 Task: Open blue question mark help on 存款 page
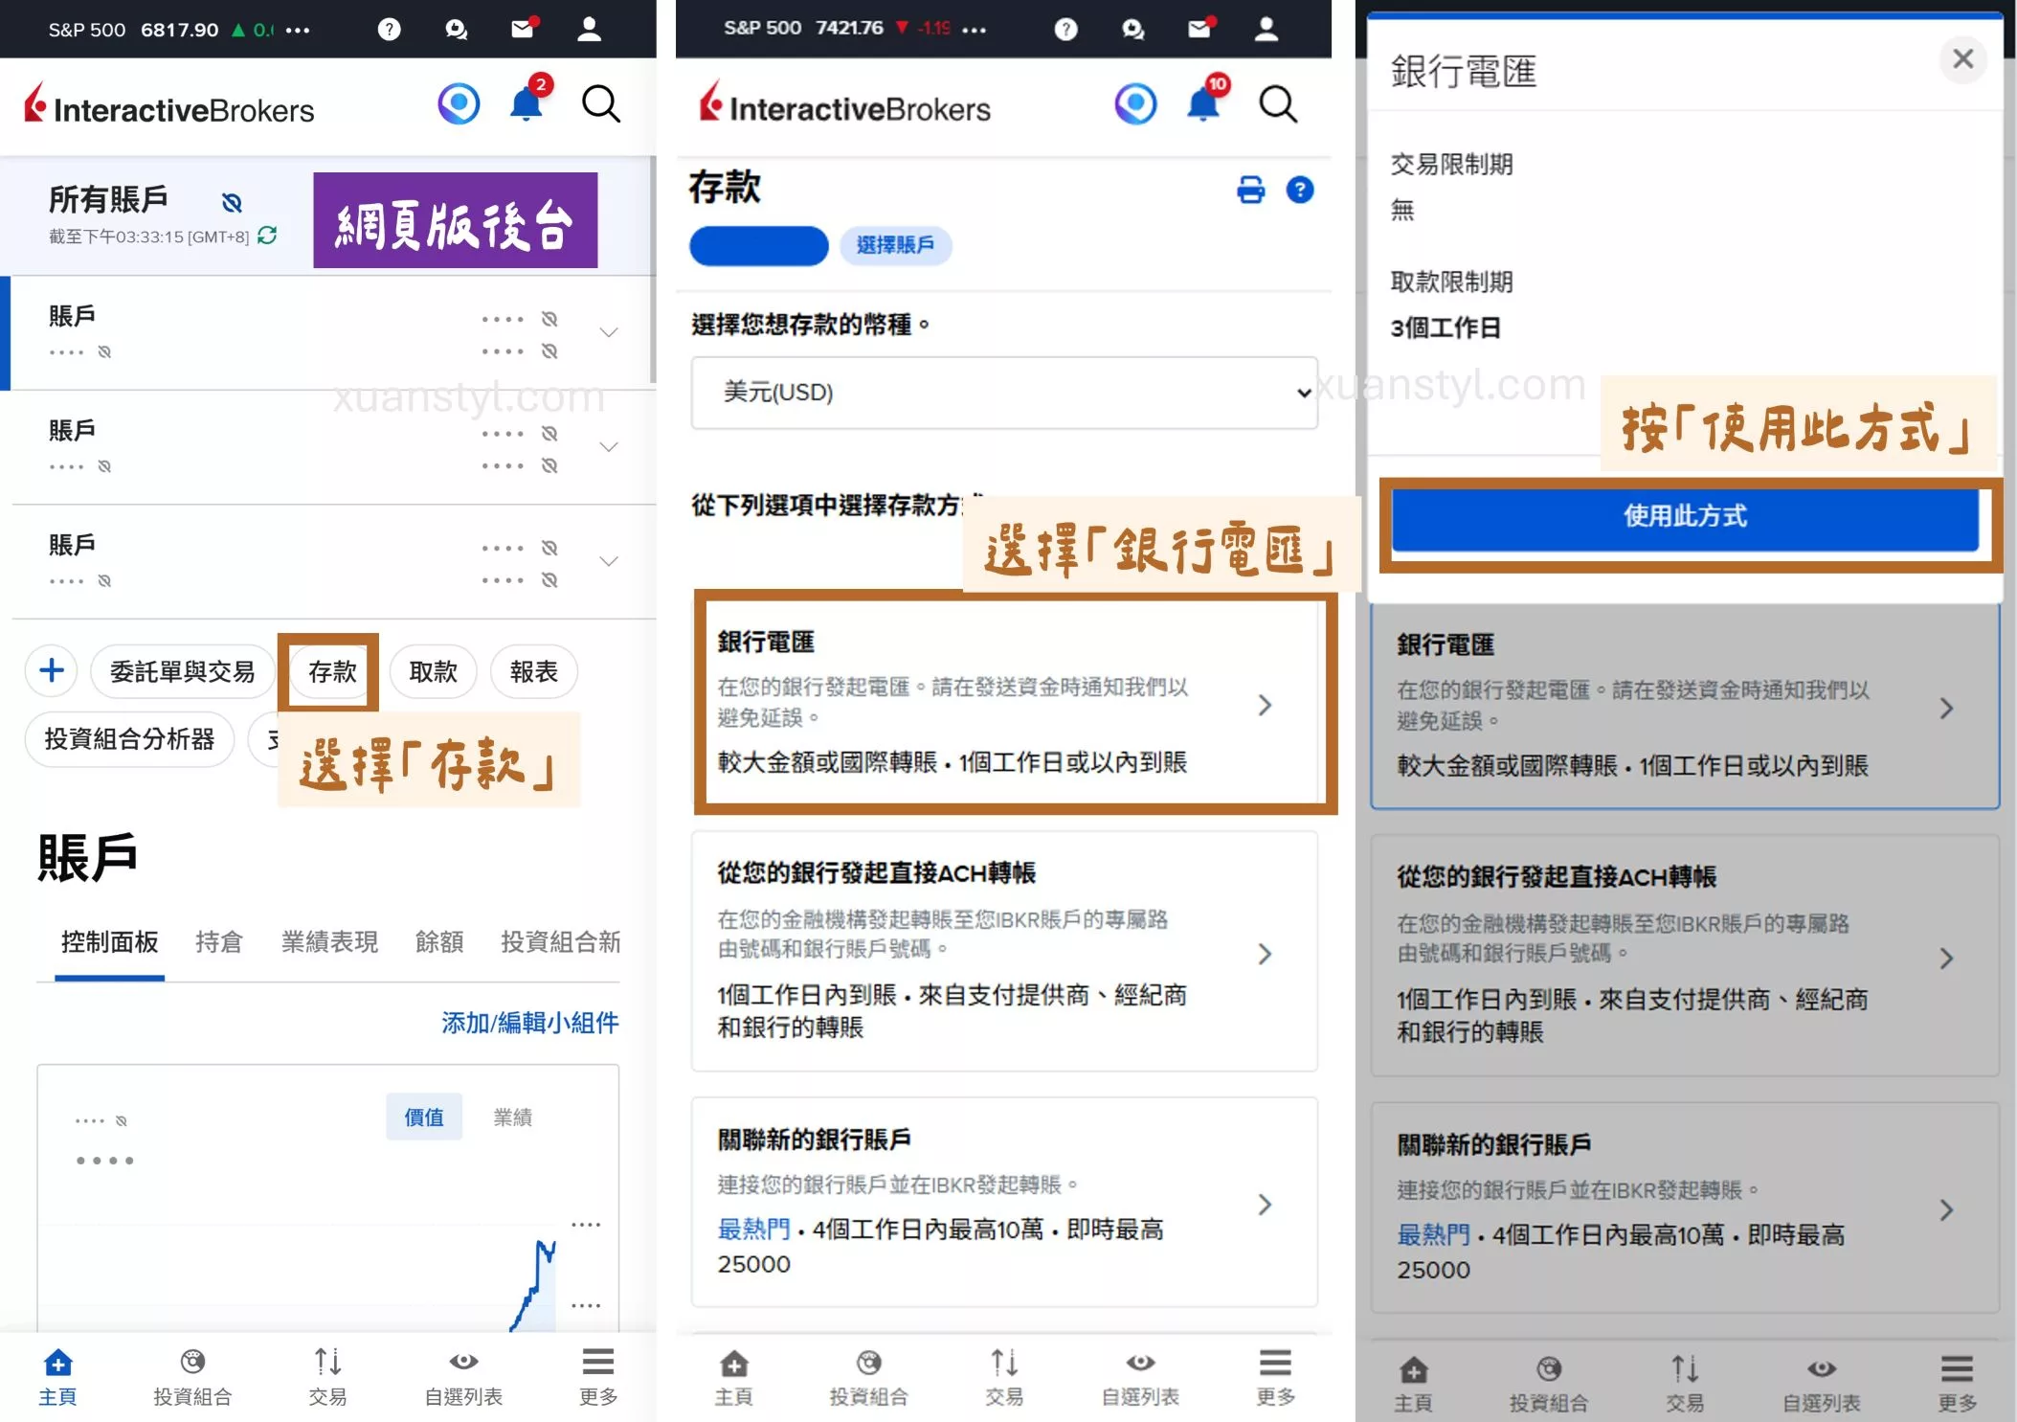[x=1300, y=190]
